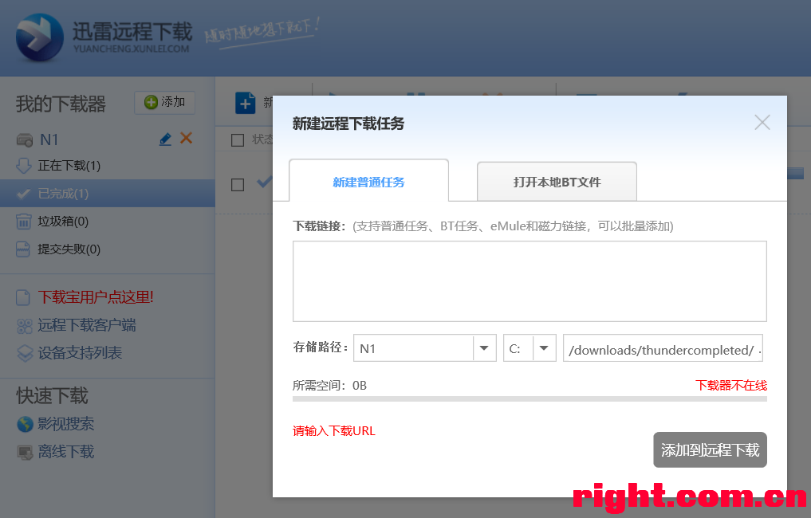Click the 快速下载 heading
The width and height of the screenshot is (811, 518).
coord(53,395)
